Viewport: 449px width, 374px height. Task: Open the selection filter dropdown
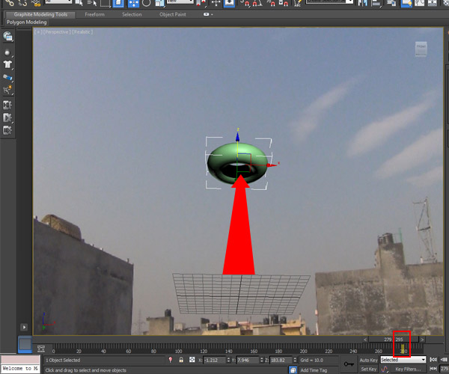coord(58,1)
